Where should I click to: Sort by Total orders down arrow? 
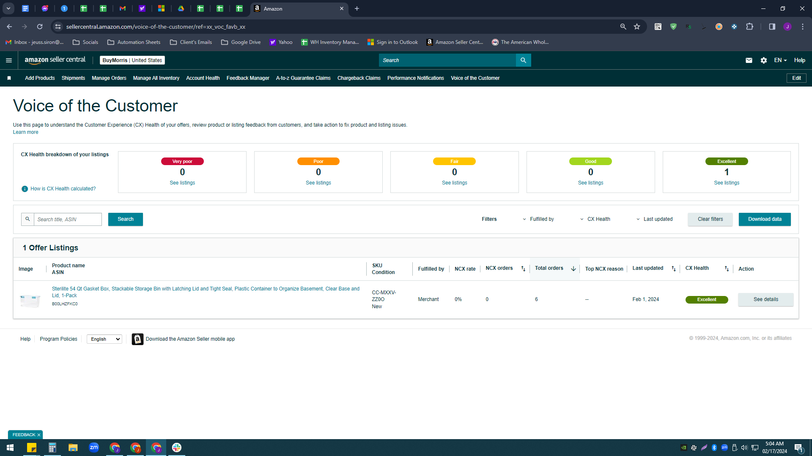pyautogui.click(x=573, y=269)
